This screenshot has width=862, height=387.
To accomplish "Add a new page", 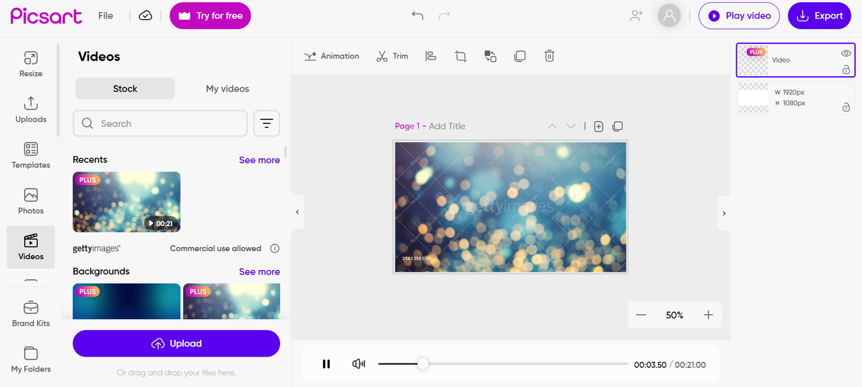I will click(x=599, y=126).
